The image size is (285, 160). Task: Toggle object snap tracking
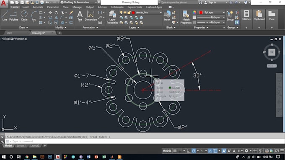pos(210,151)
